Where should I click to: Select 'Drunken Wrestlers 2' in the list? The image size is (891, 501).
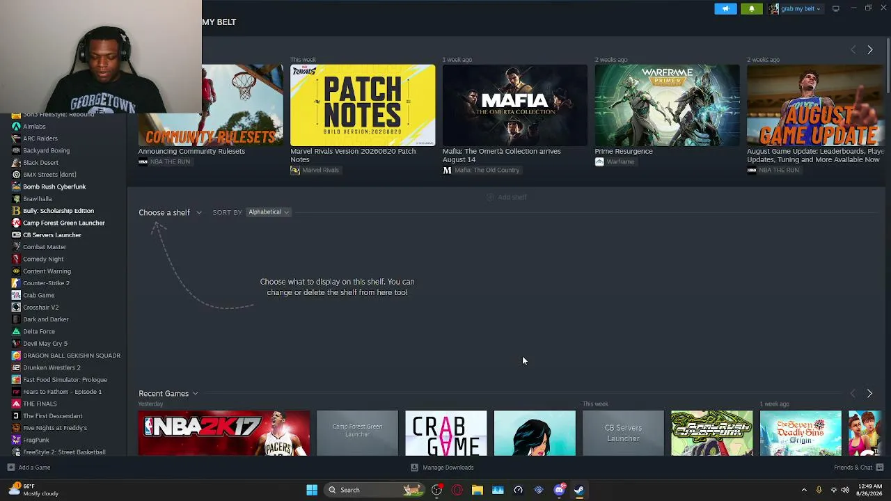click(x=52, y=367)
